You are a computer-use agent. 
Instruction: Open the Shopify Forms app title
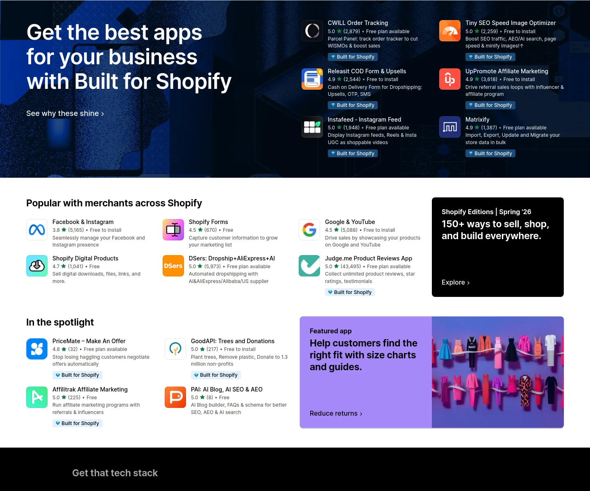click(x=208, y=222)
